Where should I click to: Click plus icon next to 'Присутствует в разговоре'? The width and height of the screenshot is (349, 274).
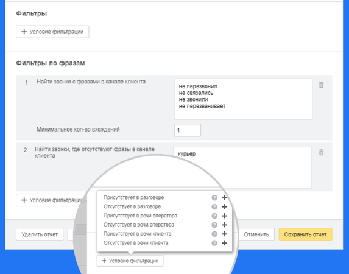[x=224, y=198]
